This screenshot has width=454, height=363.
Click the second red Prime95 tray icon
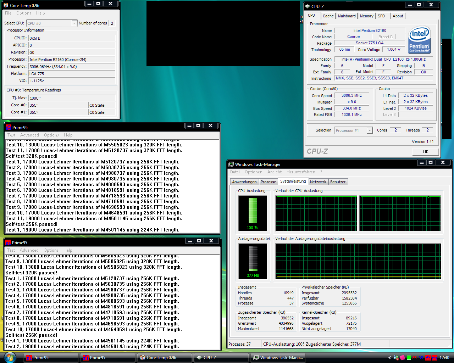[434, 358]
